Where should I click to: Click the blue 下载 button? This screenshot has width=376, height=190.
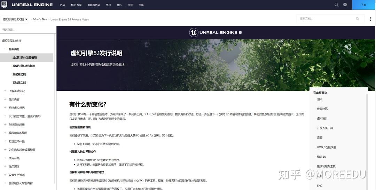pos(363,5)
